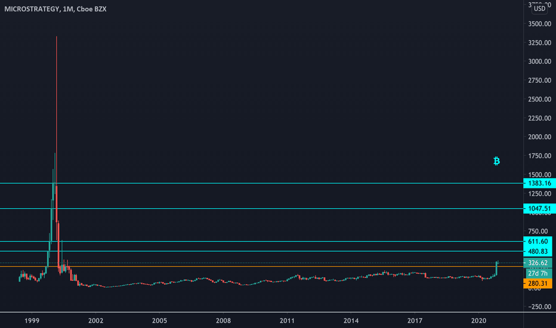The image size is (556, 328).
Task: Click the 2000.00 price axis tick
Action: coord(539,137)
